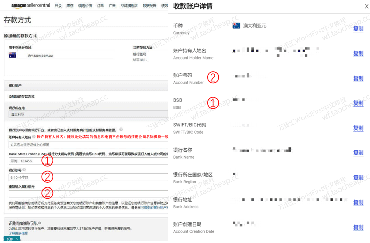Viewport: 370px width, 243px height.
Task: Copy the BSB value
Action: coord(358,103)
